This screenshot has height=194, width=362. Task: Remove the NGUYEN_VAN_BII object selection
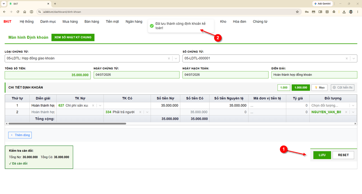coord(346,112)
